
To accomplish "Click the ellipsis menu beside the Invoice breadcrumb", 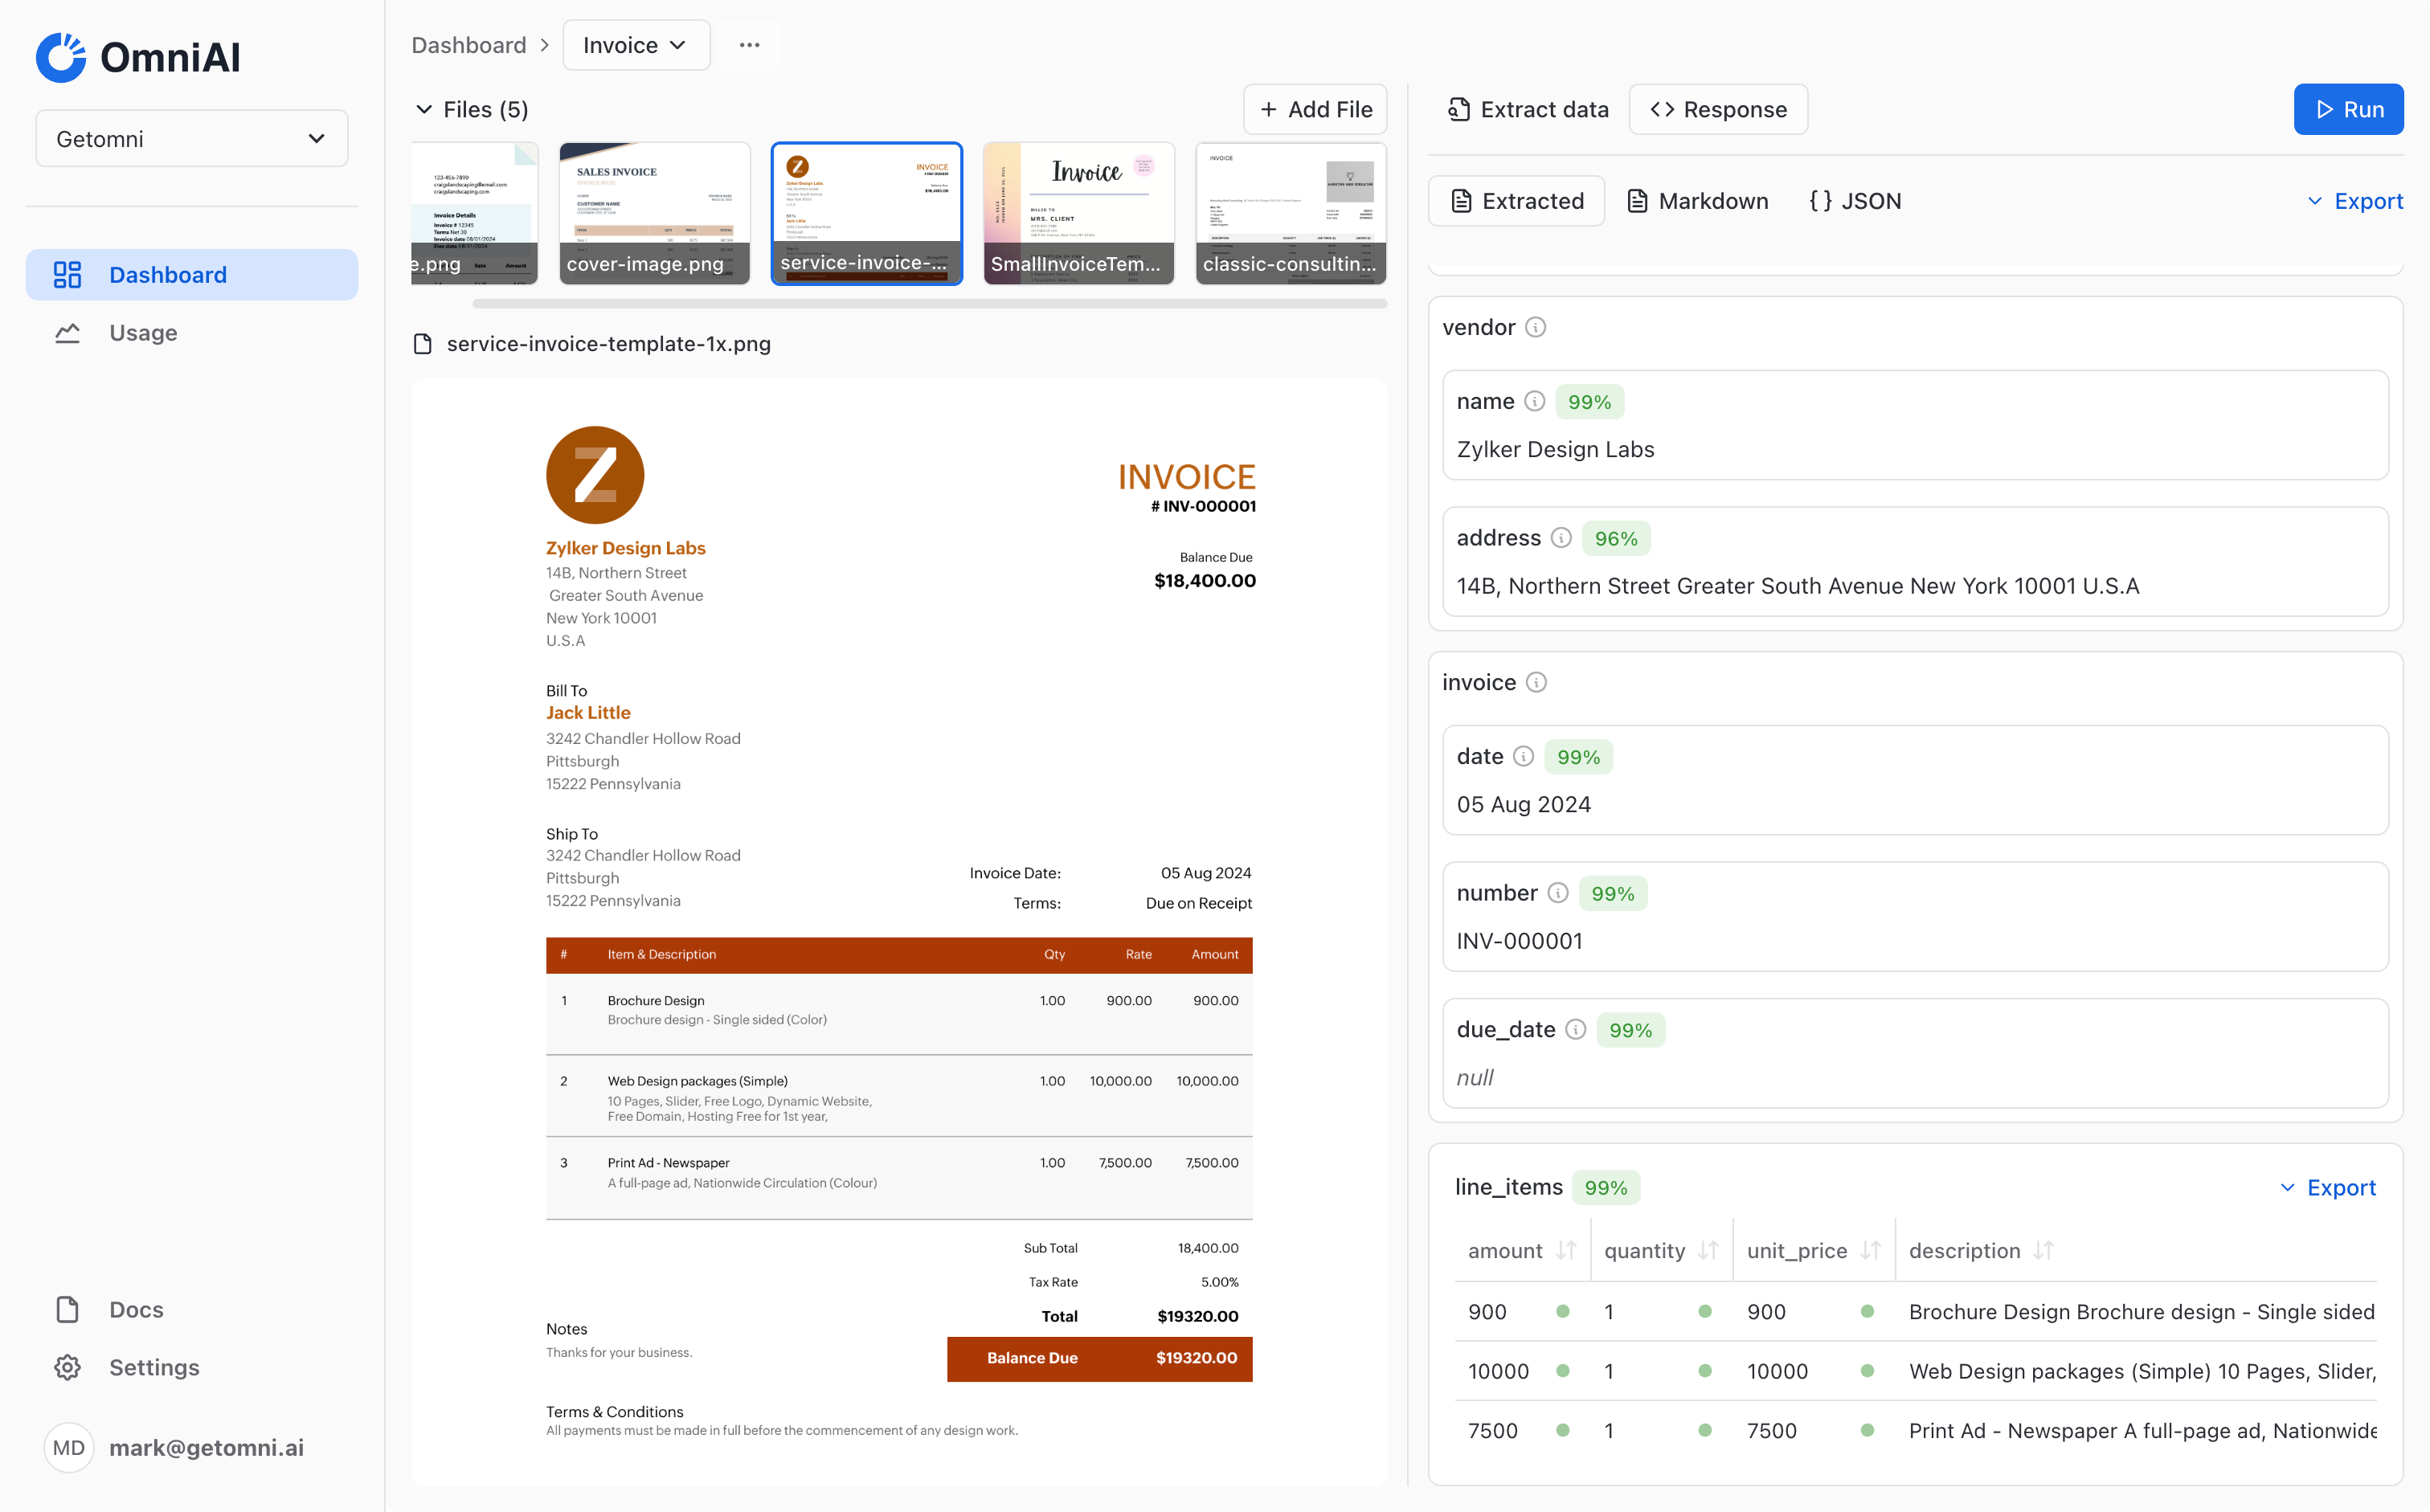I will click(748, 44).
